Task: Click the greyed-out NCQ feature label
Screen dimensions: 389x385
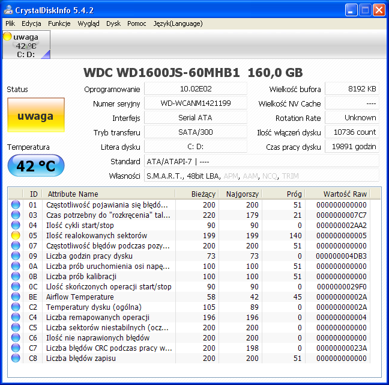Action: 270,176
